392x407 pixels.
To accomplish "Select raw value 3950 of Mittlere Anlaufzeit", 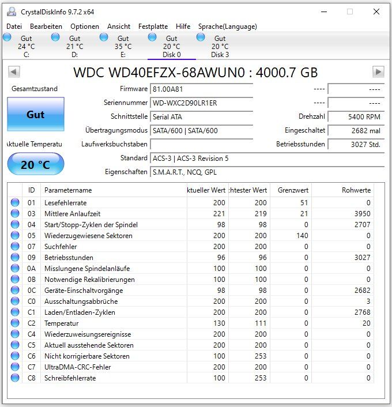I will click(363, 214).
